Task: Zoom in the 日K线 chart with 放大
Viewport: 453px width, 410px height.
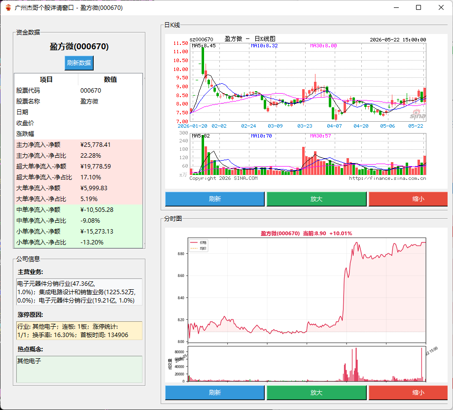Action: click(x=316, y=199)
